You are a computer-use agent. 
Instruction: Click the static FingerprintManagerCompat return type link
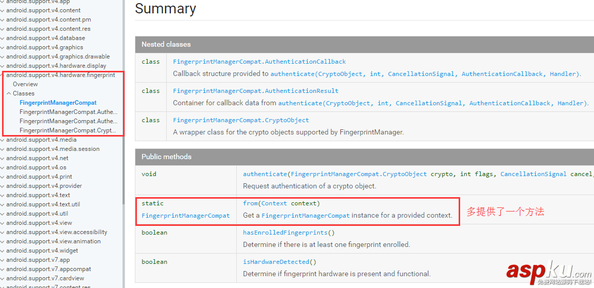185,216
